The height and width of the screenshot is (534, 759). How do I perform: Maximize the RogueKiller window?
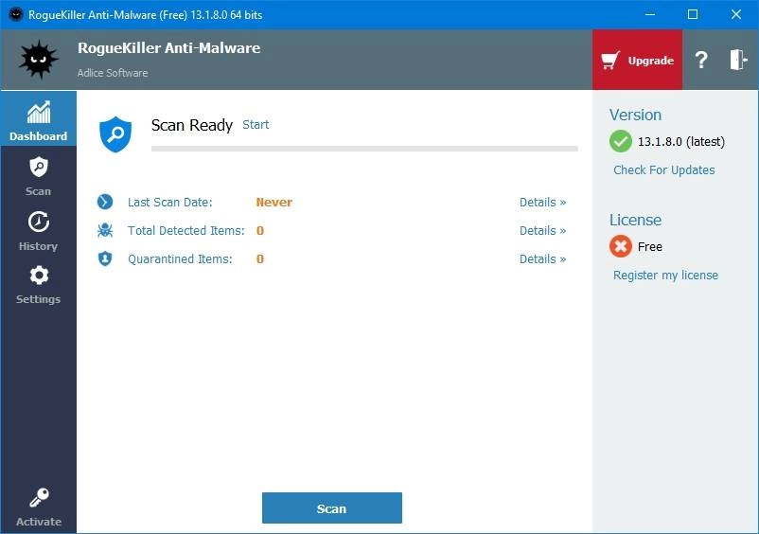pyautogui.click(x=693, y=14)
